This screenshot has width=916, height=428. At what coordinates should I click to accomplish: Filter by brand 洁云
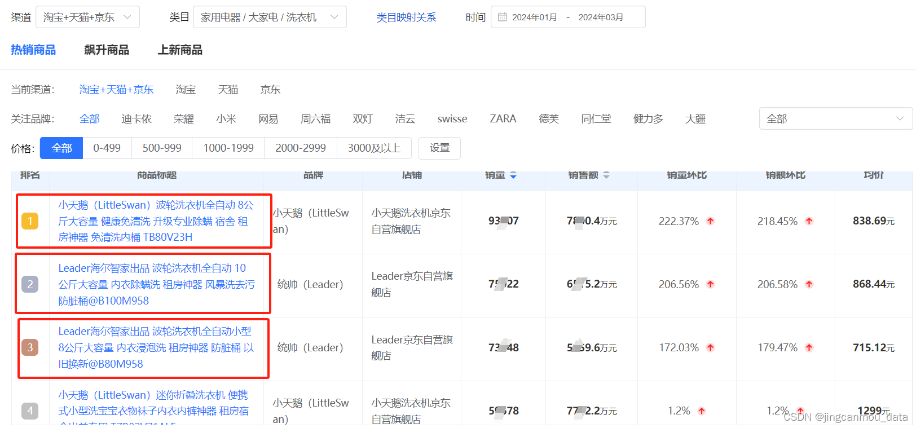click(x=405, y=119)
